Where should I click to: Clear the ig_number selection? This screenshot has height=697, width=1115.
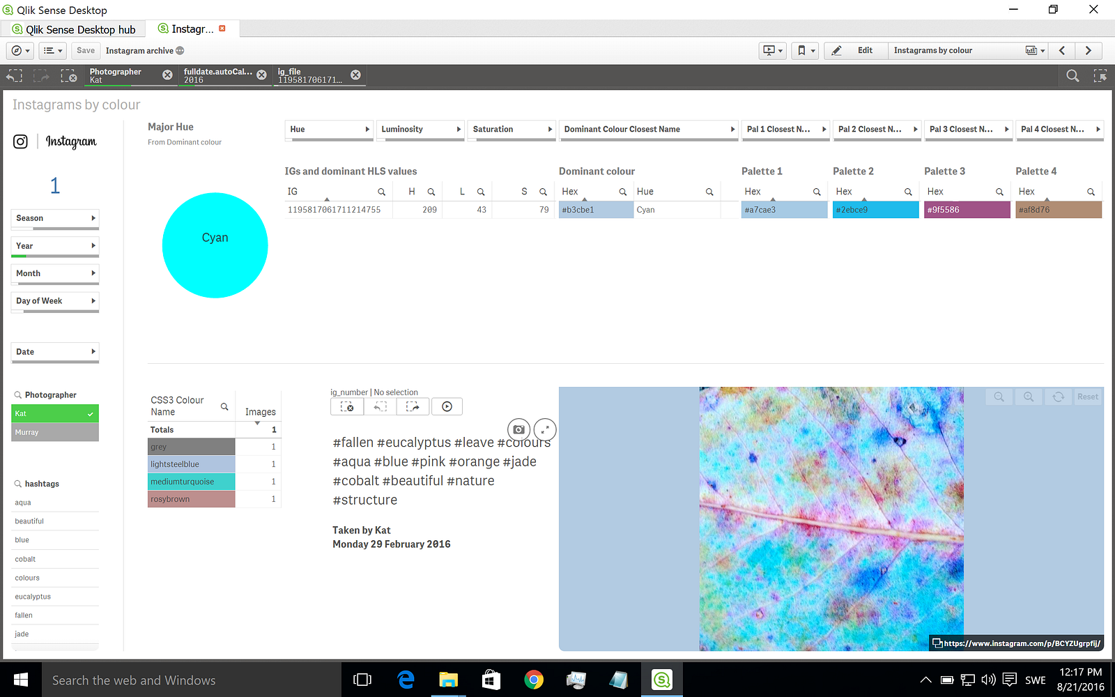[347, 406]
